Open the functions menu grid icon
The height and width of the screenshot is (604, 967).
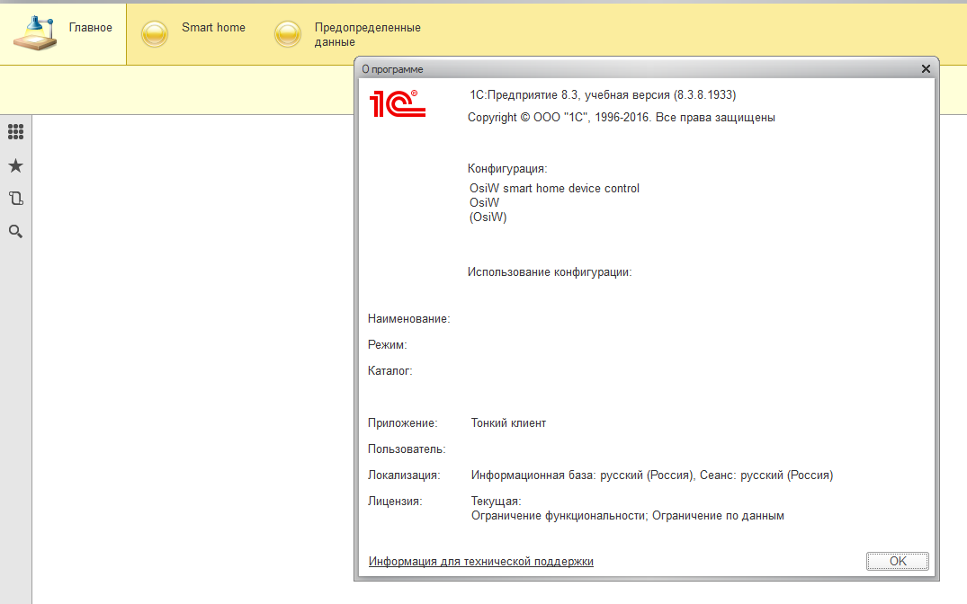(15, 132)
